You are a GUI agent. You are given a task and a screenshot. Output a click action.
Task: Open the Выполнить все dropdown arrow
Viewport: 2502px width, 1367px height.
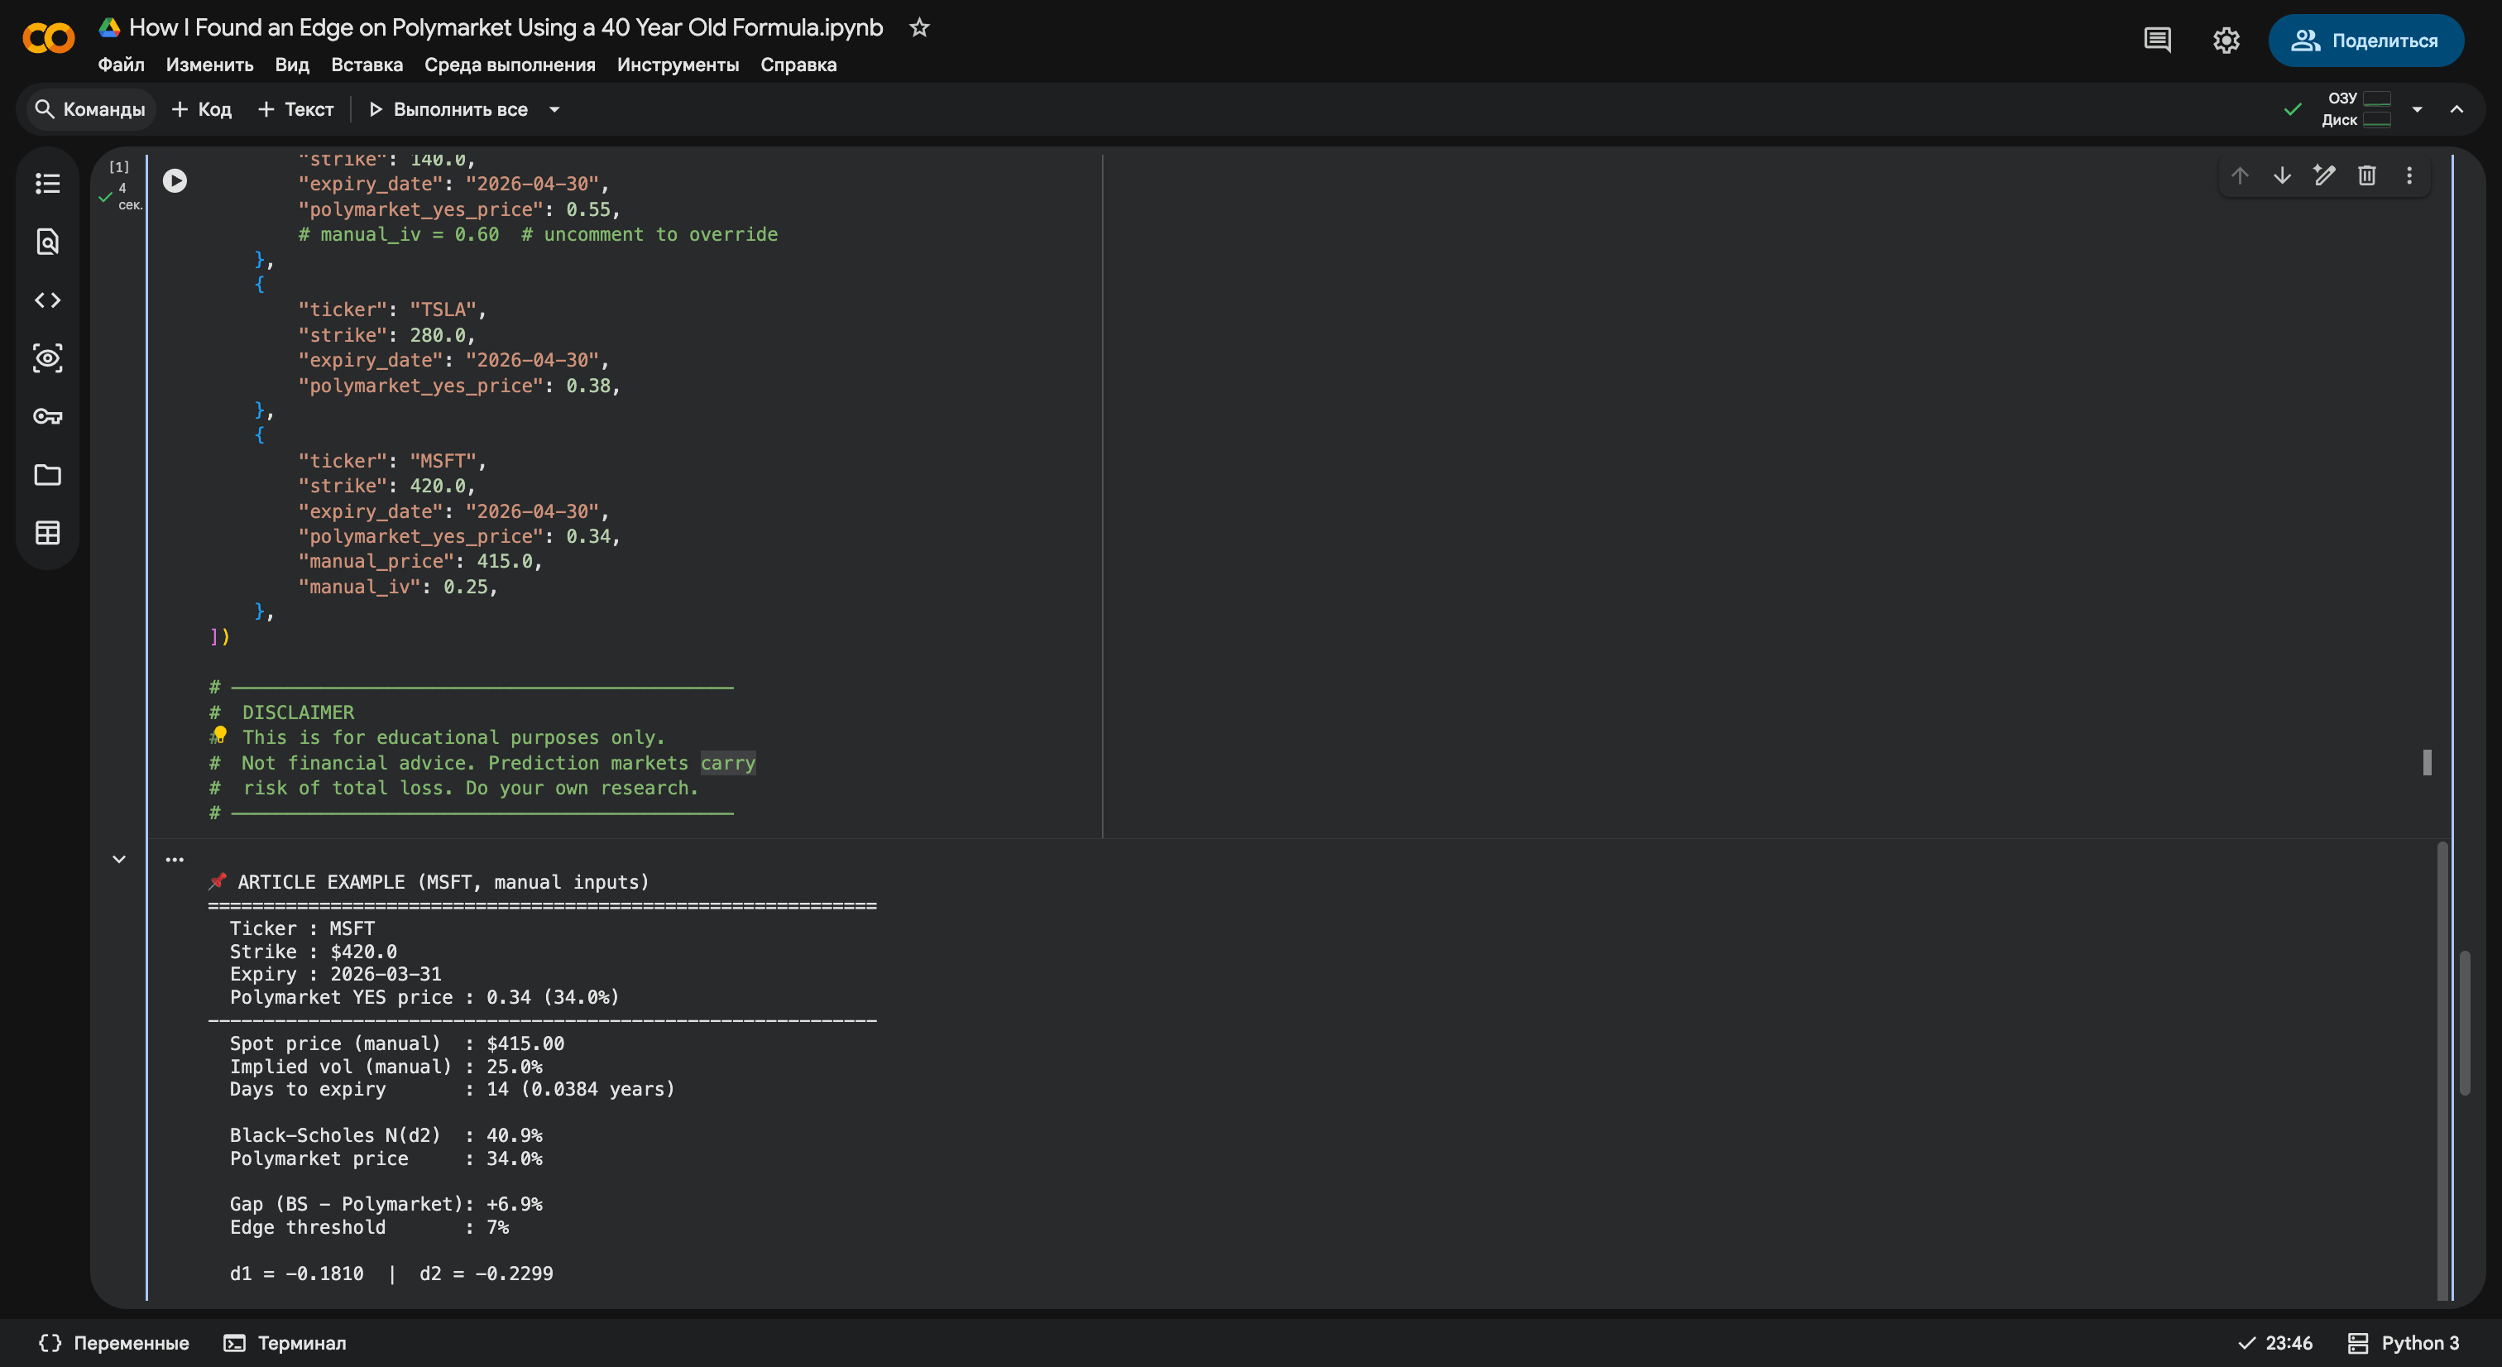(x=554, y=110)
